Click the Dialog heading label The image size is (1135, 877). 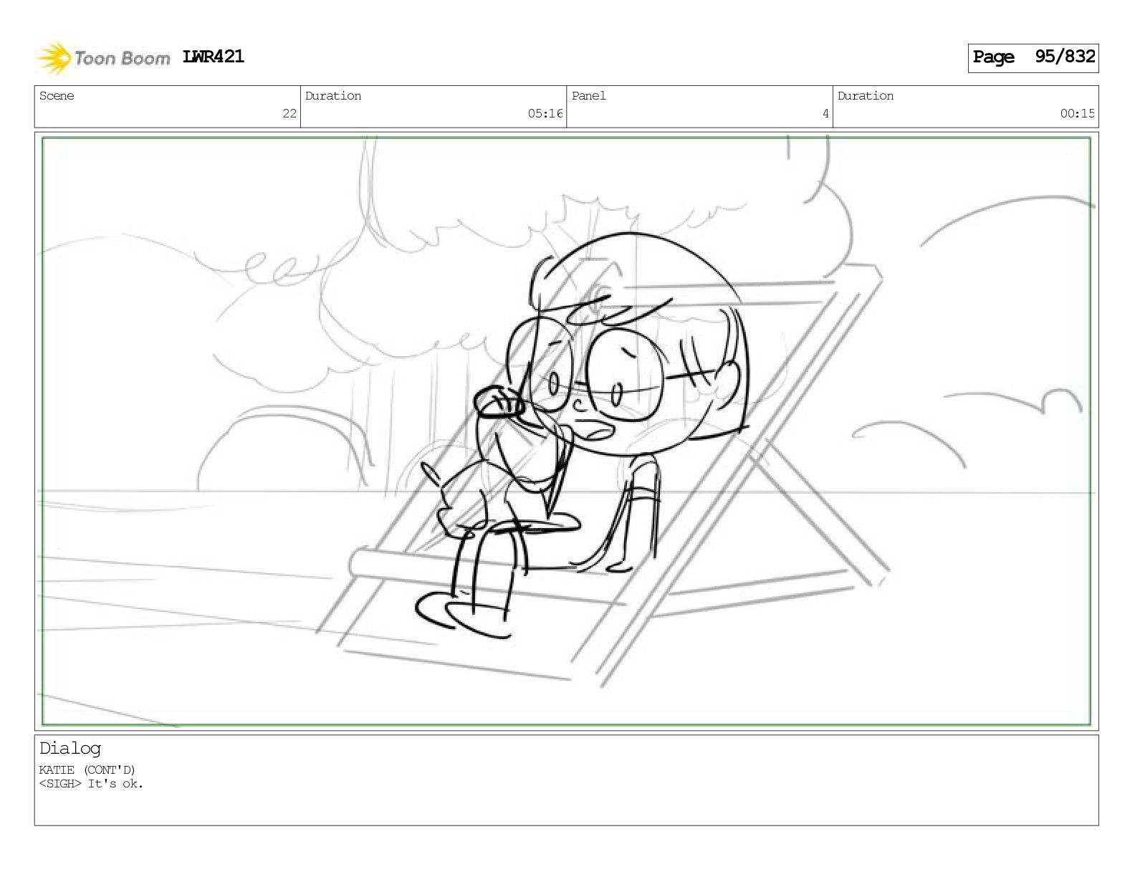[x=70, y=749]
